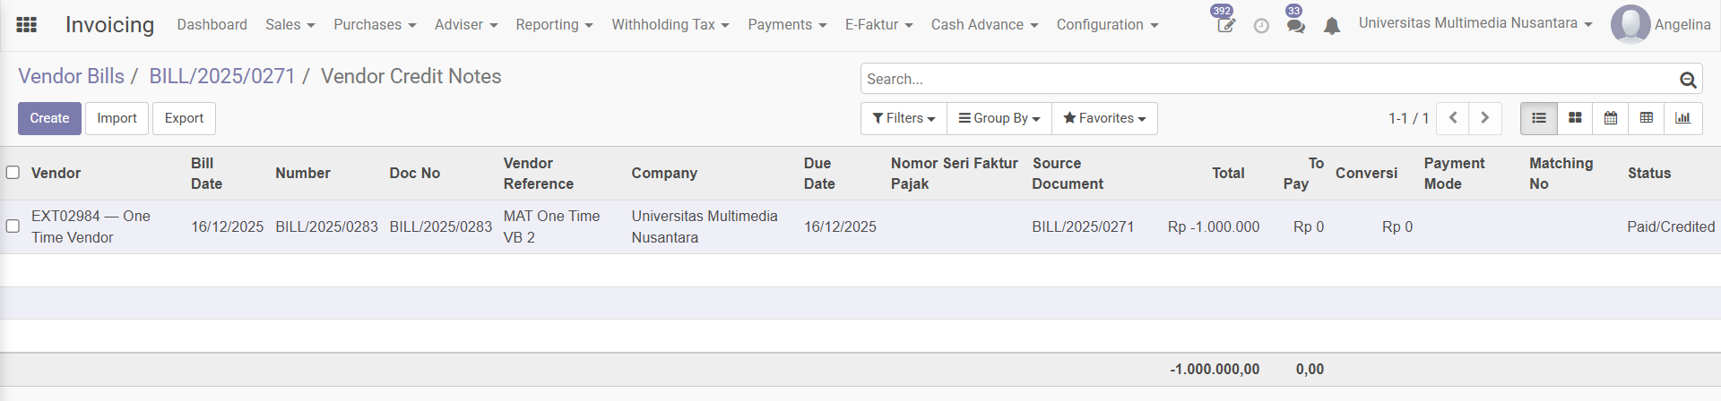1721x401 pixels.
Task: Open the Purchases menu
Action: pos(375,25)
